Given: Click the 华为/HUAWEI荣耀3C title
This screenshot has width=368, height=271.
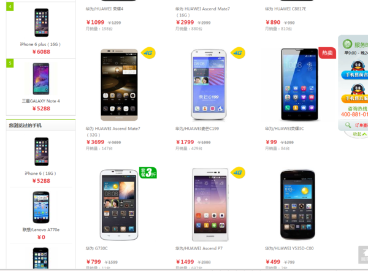Looking at the screenshot, I should (x=284, y=129).
